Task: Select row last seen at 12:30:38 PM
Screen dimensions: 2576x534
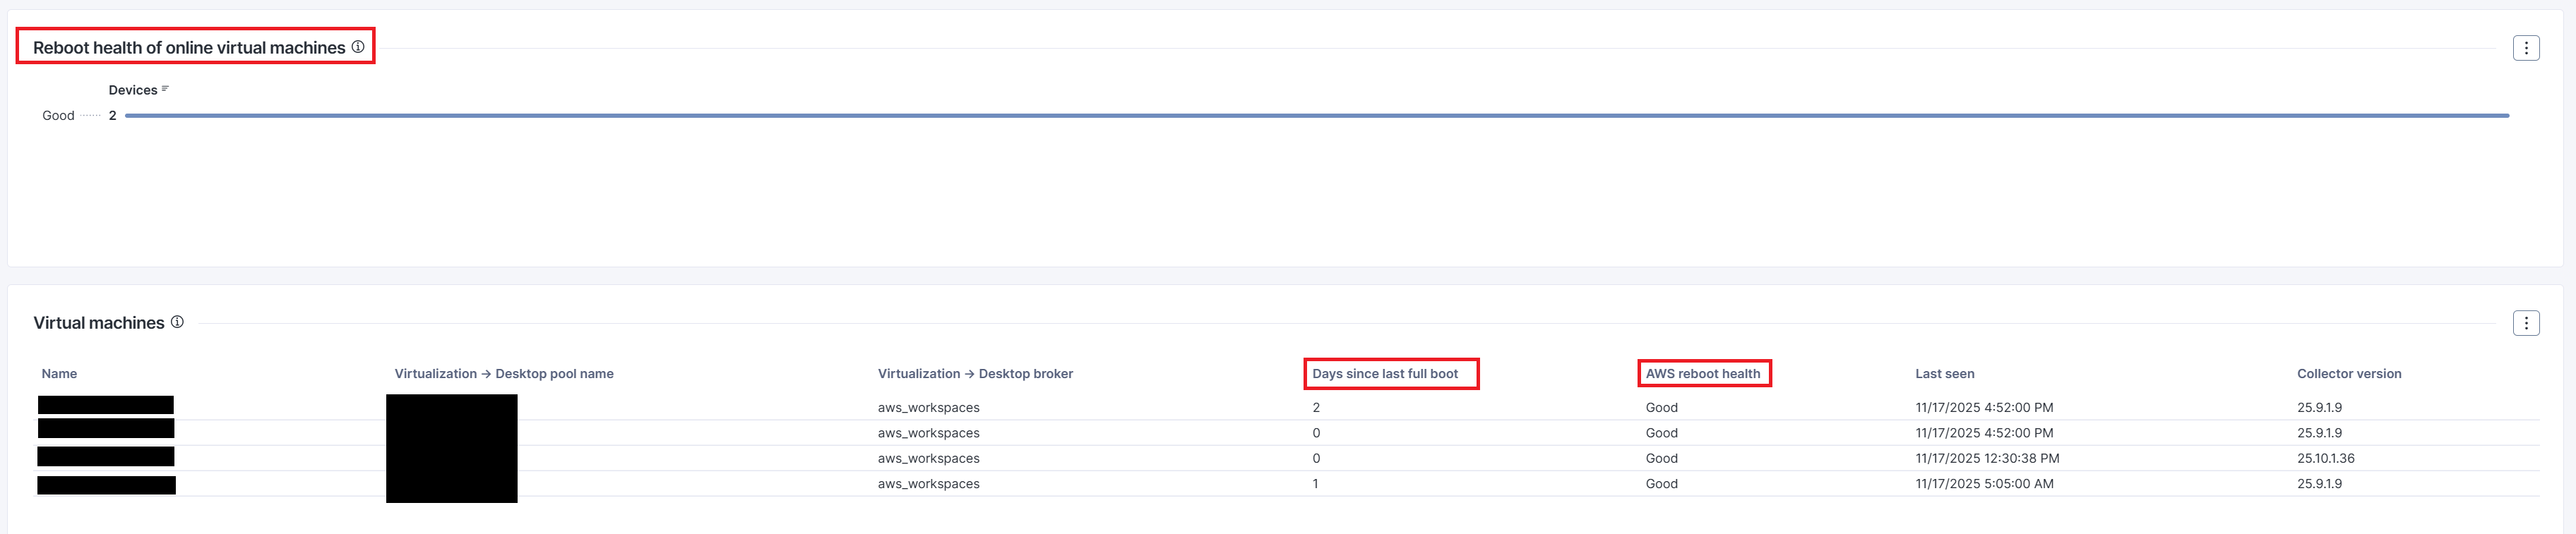Action: point(1986,458)
